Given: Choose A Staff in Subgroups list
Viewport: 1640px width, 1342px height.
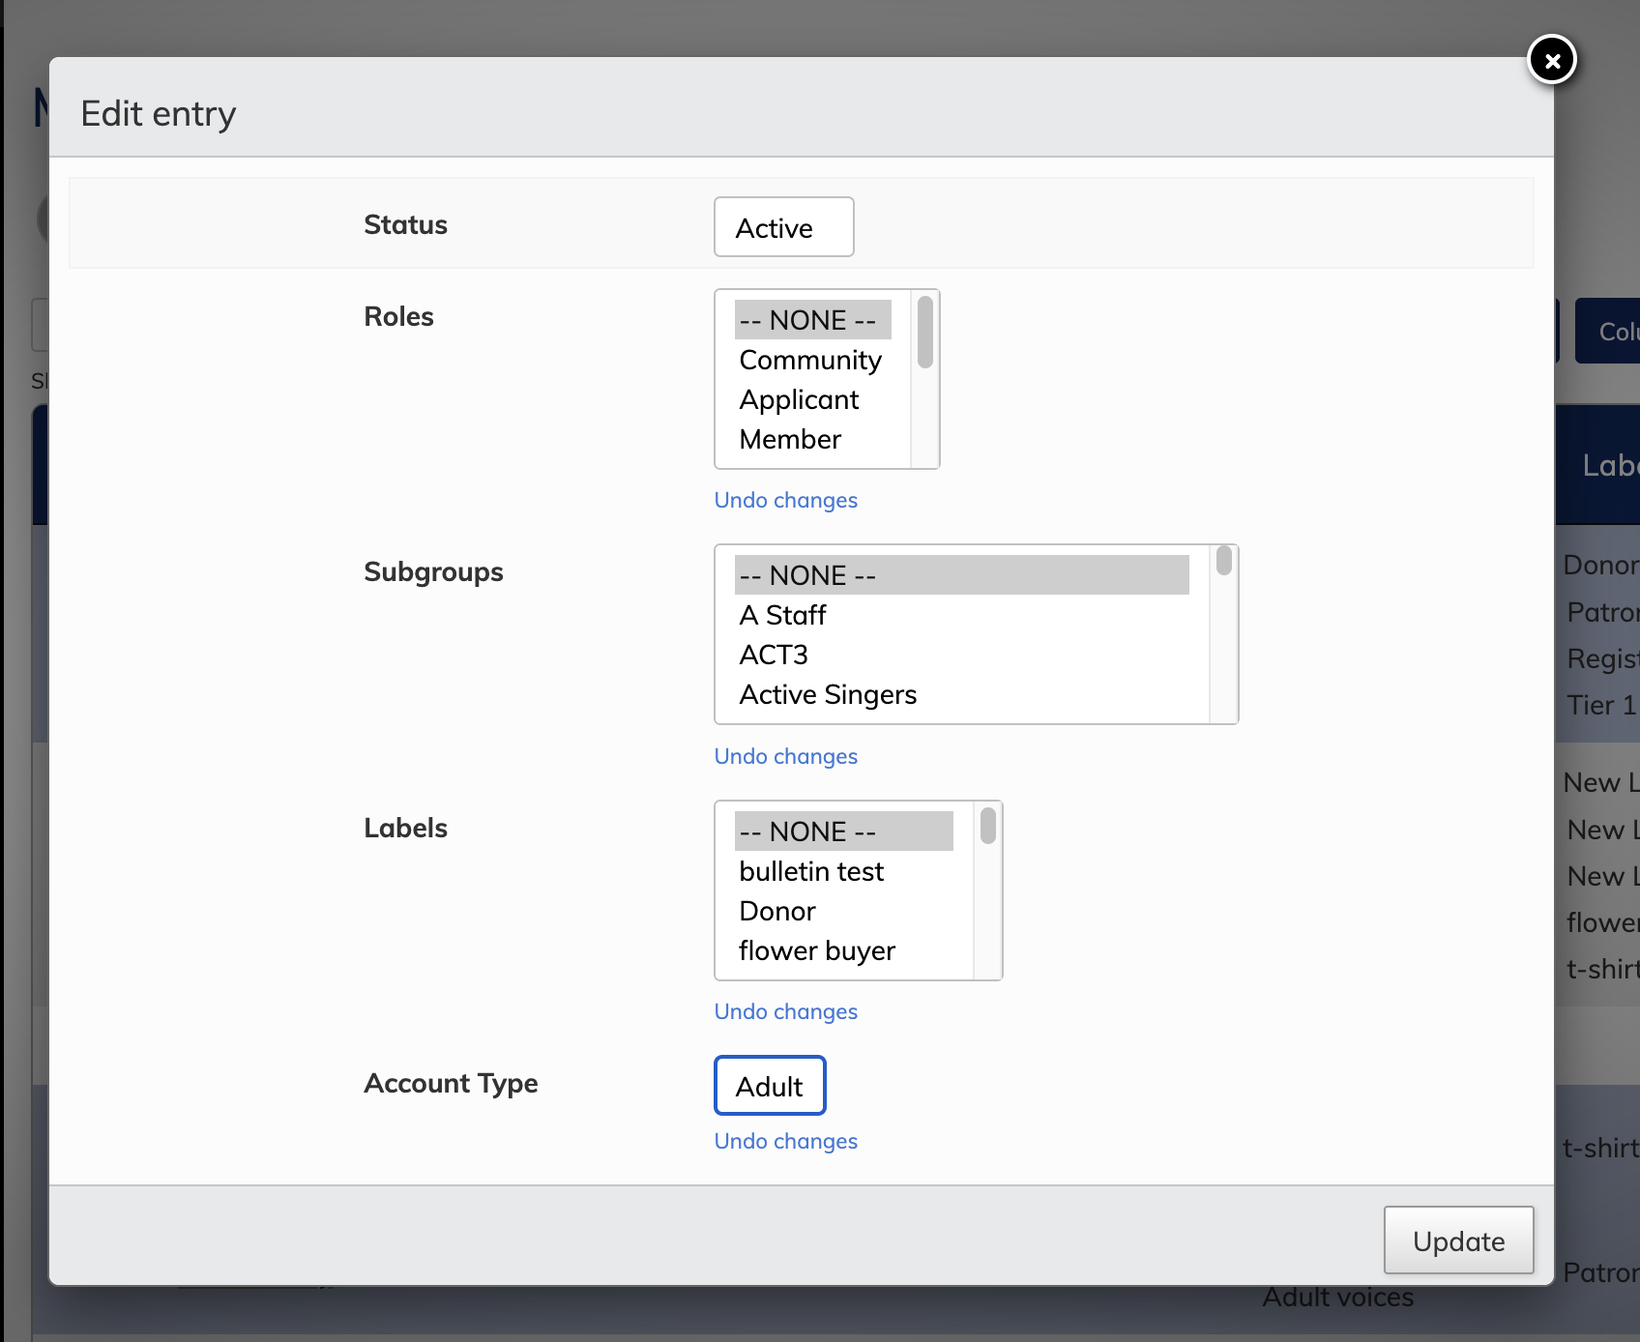Looking at the screenshot, I should coord(783,615).
